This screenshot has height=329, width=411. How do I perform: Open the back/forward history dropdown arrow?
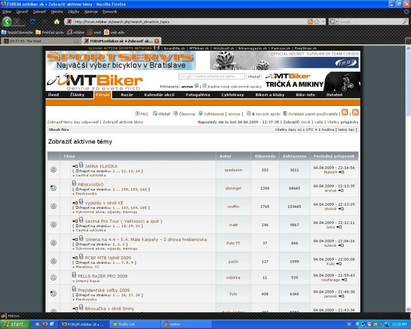(x=23, y=21)
